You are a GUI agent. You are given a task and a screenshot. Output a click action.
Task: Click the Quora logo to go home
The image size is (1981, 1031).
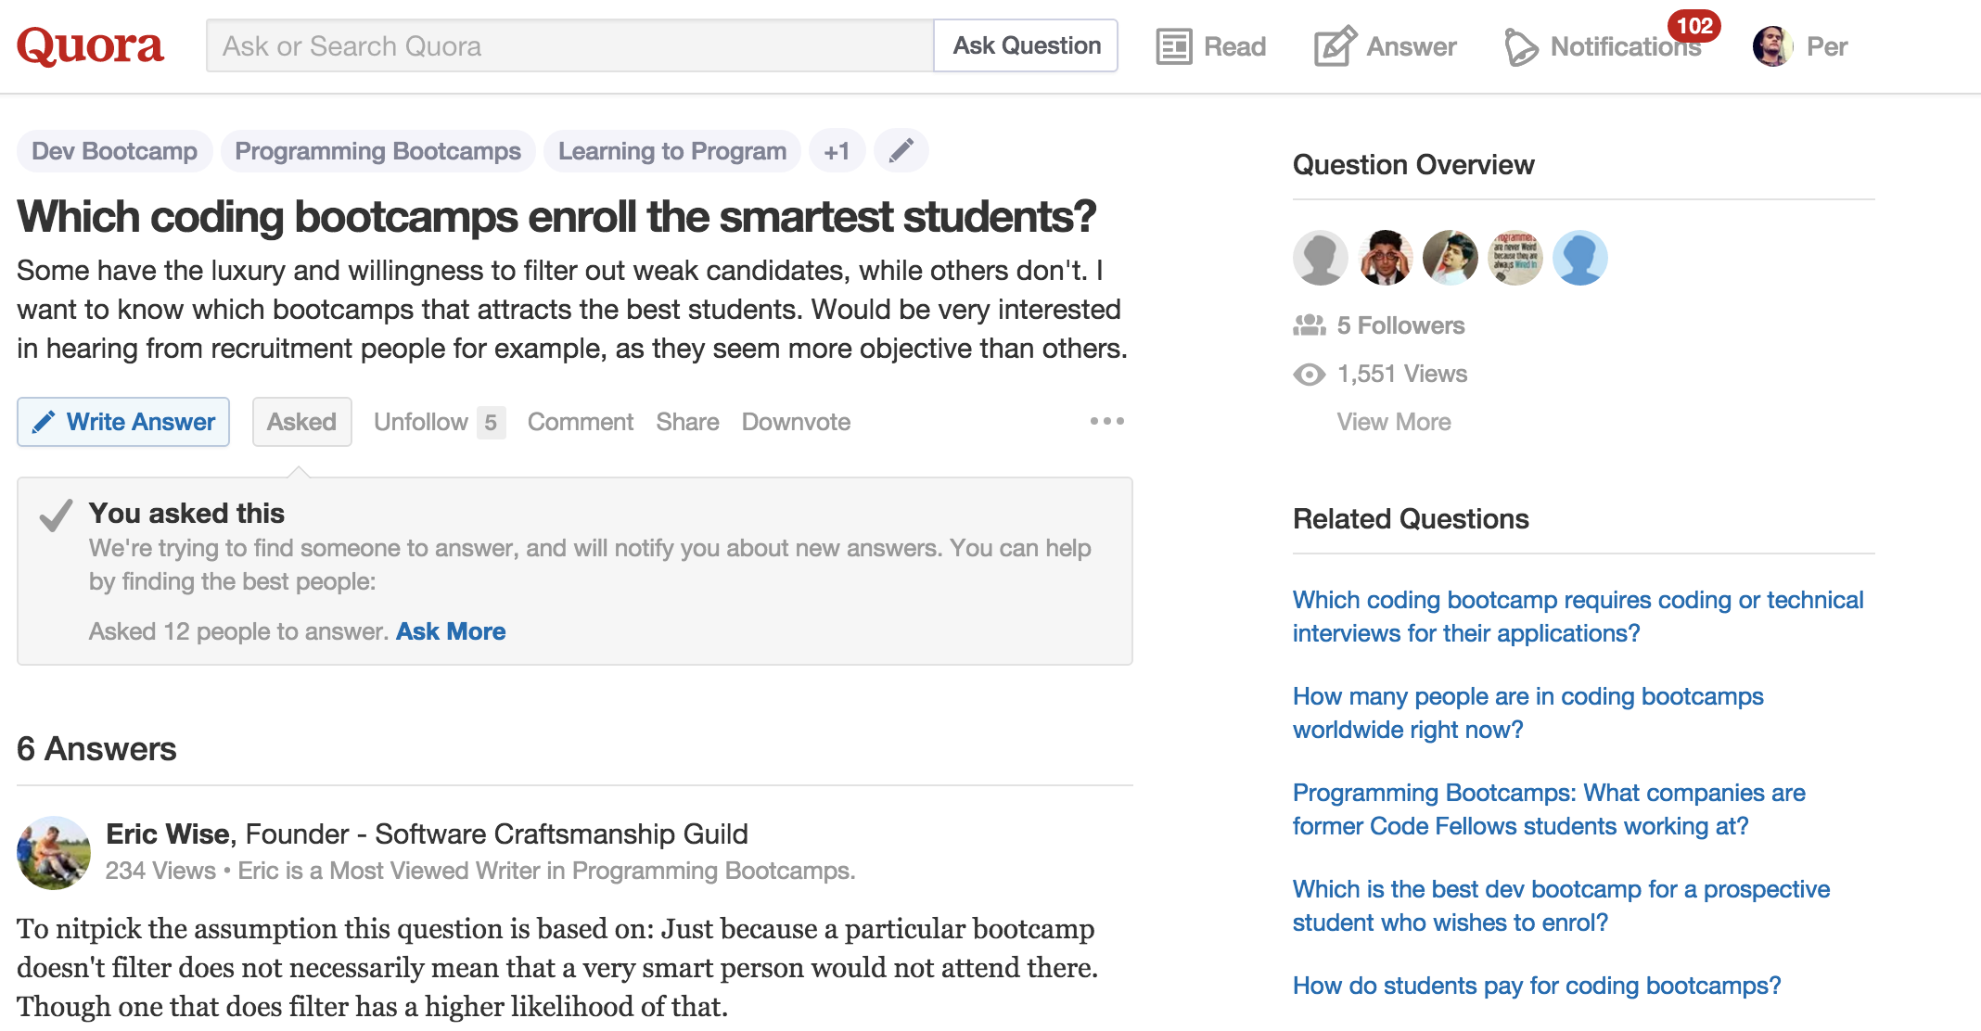point(90,45)
